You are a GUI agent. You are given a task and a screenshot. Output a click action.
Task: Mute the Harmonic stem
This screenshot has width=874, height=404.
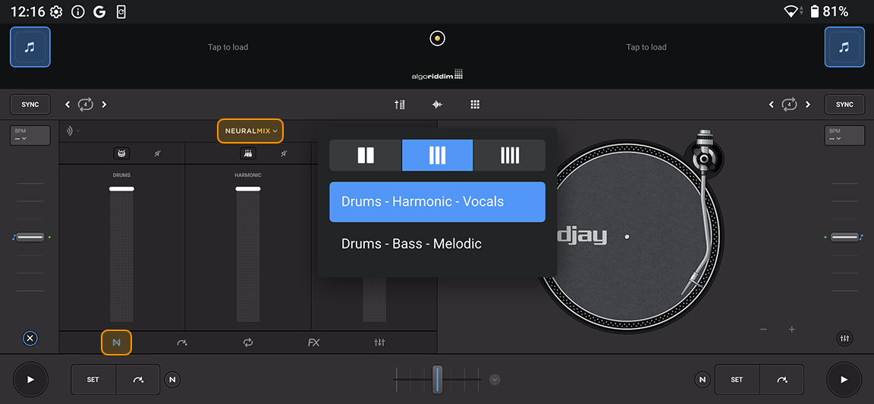point(285,153)
